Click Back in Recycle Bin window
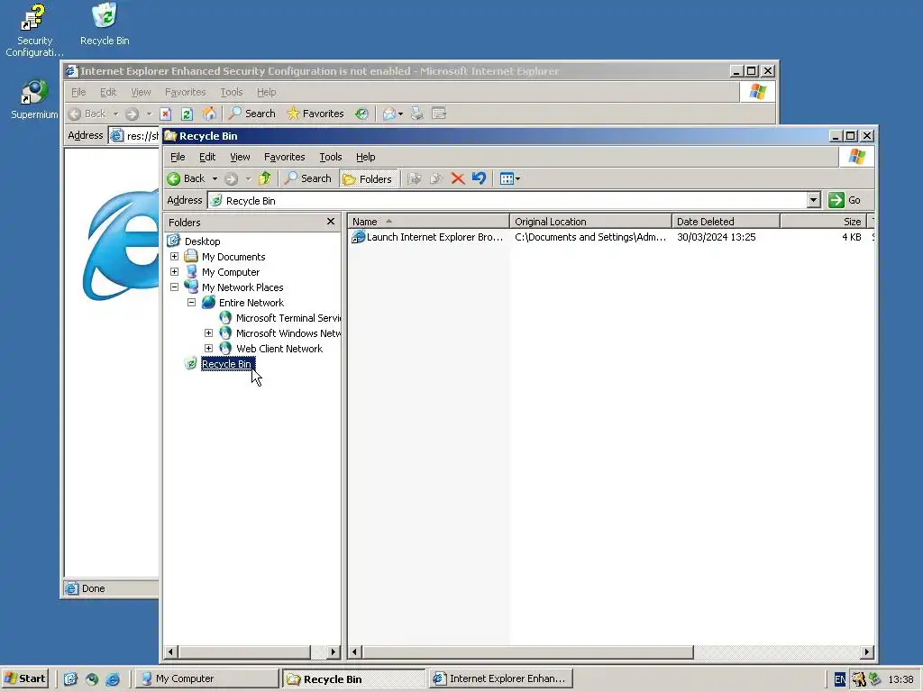Image resolution: width=923 pixels, height=692 pixels. click(x=186, y=178)
